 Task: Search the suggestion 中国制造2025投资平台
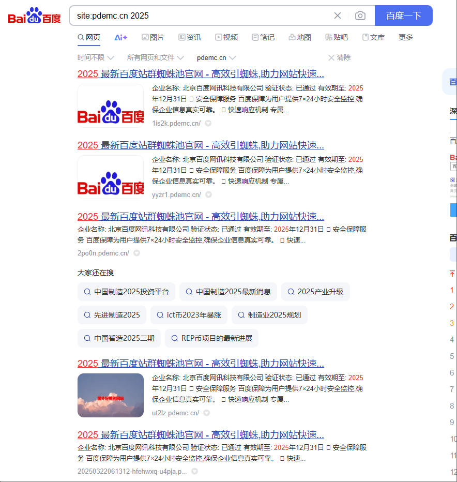coord(126,292)
